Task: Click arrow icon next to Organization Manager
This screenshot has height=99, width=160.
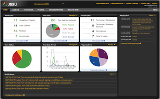Action: tap(106, 70)
